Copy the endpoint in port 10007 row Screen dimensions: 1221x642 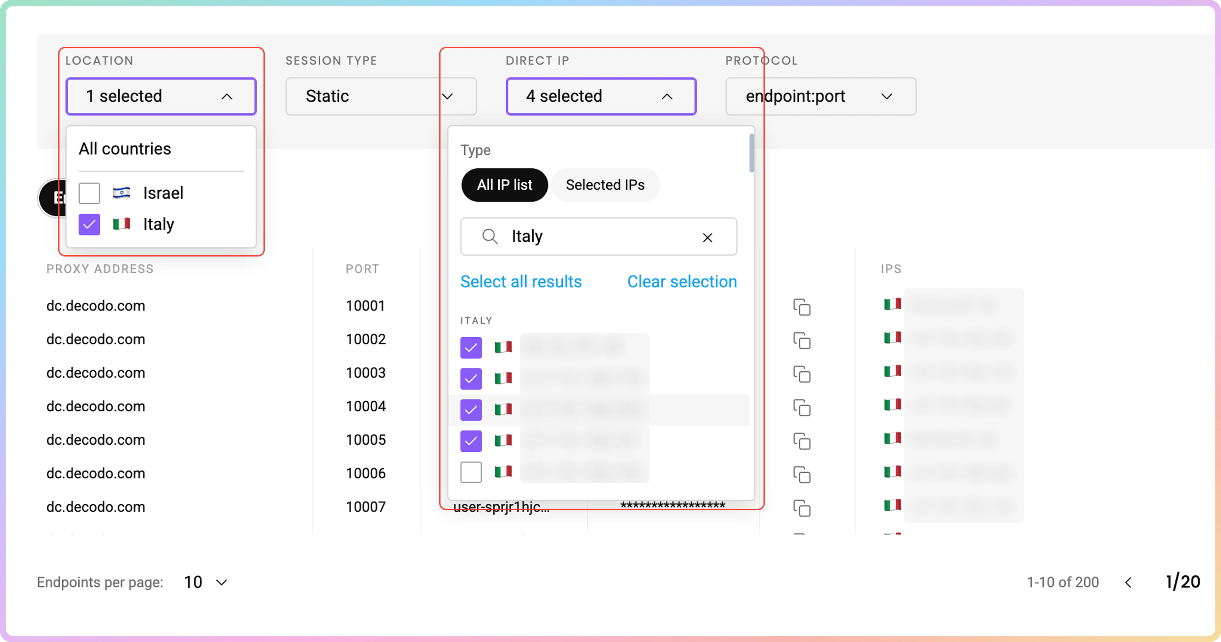click(801, 508)
